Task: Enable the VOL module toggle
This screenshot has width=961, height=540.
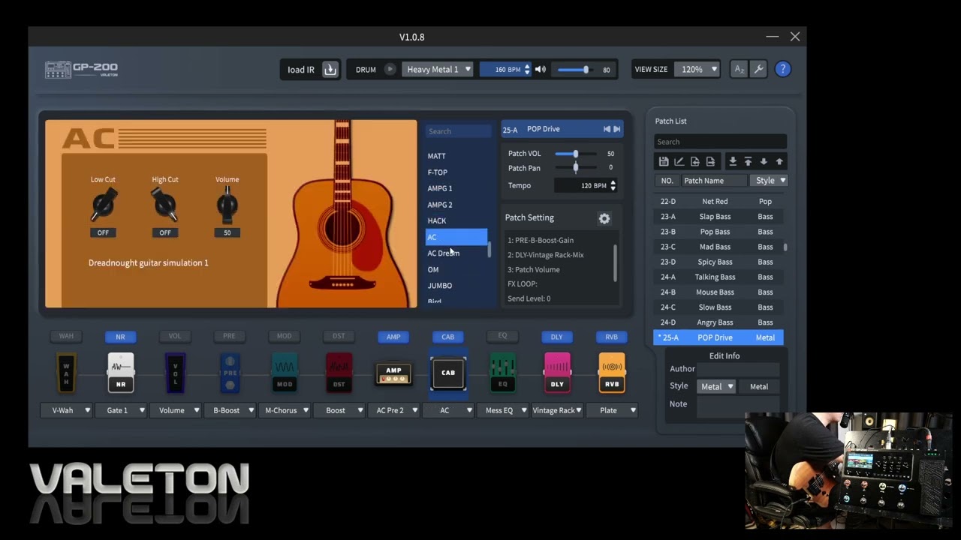Action: (x=175, y=336)
